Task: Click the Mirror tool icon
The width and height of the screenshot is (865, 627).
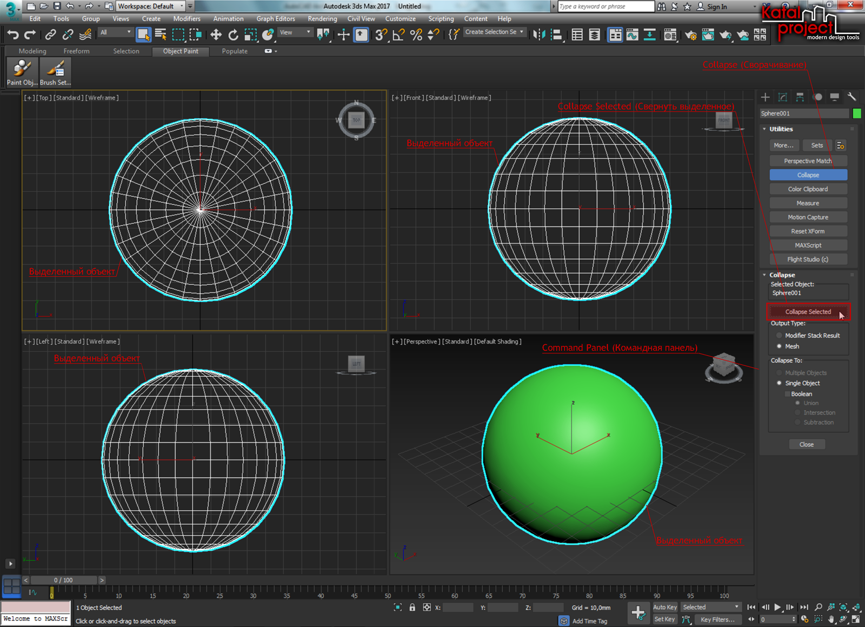Action: [539, 35]
